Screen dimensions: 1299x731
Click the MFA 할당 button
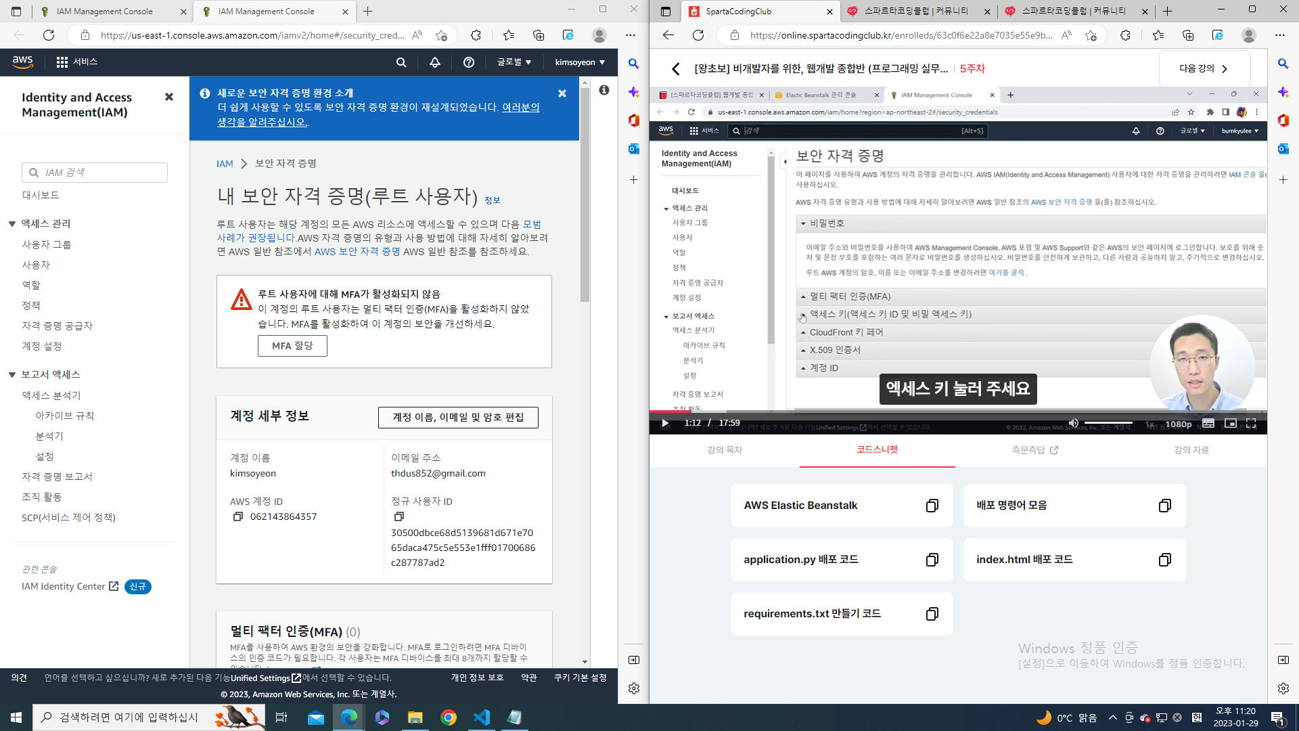pos(292,346)
